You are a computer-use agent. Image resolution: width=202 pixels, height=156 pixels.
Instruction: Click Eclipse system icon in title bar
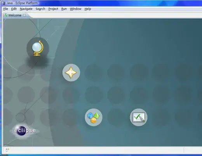coord(4,3)
